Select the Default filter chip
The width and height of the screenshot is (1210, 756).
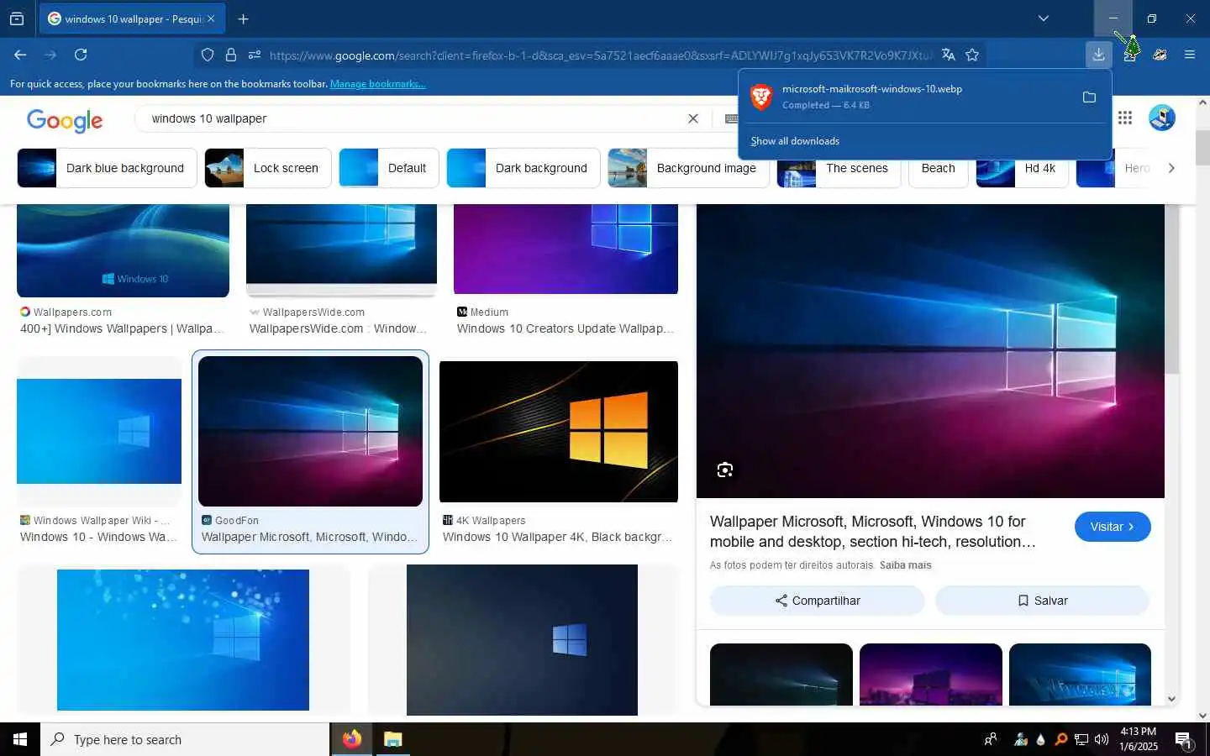pyautogui.click(x=389, y=168)
